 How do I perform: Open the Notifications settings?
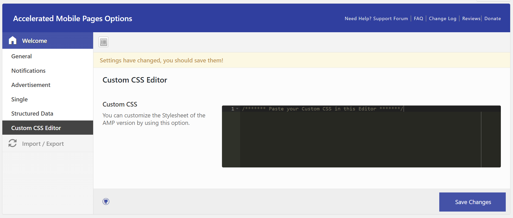pyautogui.click(x=48, y=71)
